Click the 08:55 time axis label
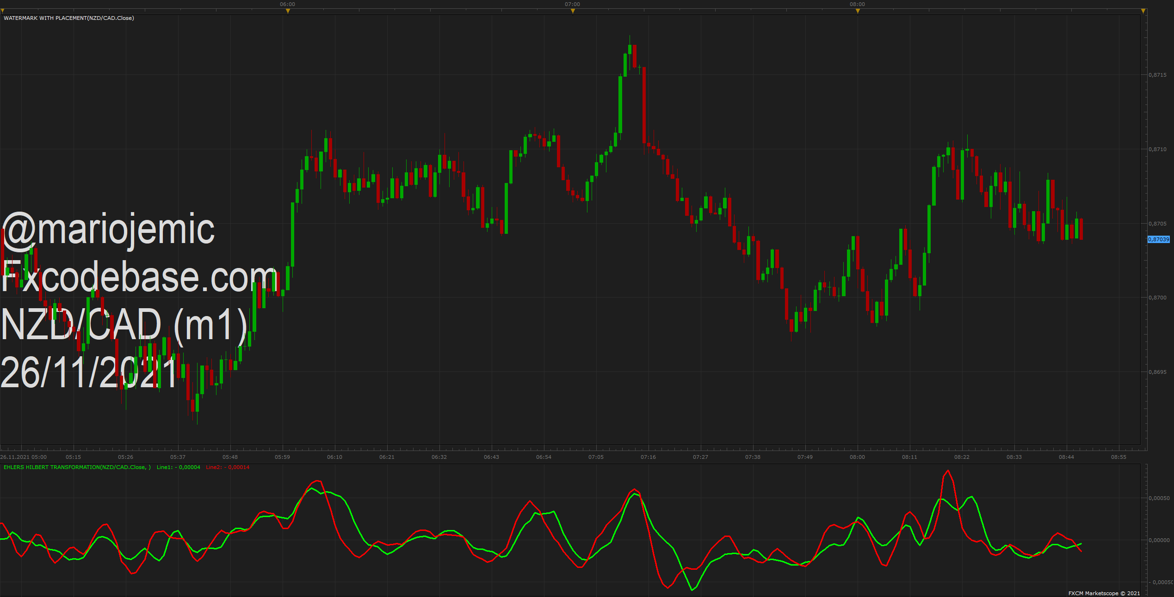1174x597 pixels. tap(1118, 457)
